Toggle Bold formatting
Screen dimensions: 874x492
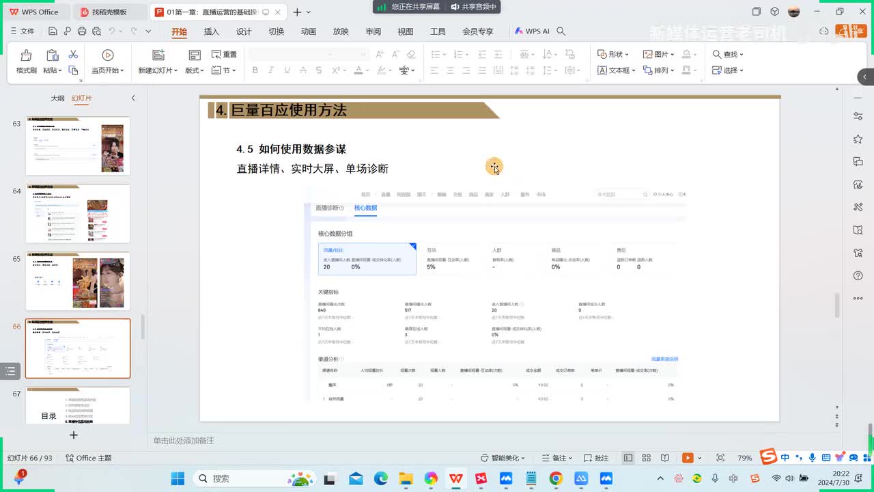(255, 70)
